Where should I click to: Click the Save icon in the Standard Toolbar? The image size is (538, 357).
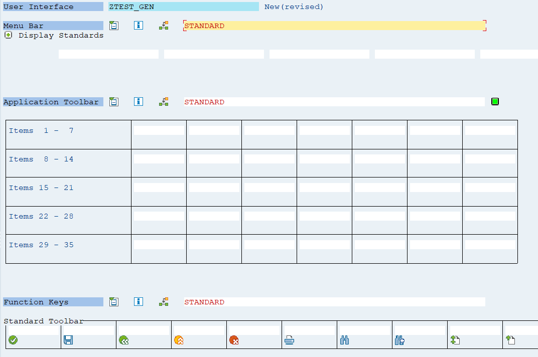coord(69,339)
